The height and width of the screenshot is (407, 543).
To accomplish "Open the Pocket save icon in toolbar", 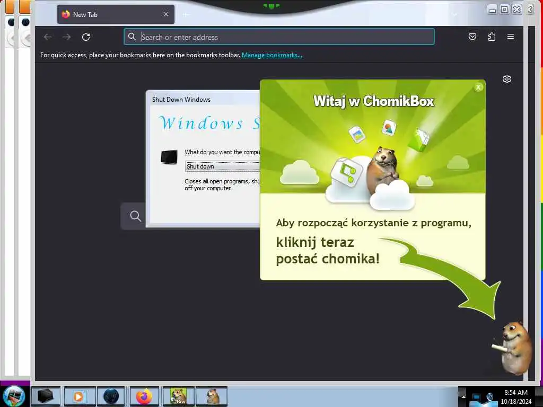I will click(472, 37).
